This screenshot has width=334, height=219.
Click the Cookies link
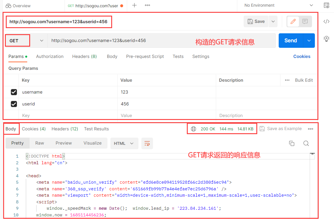click(302, 56)
